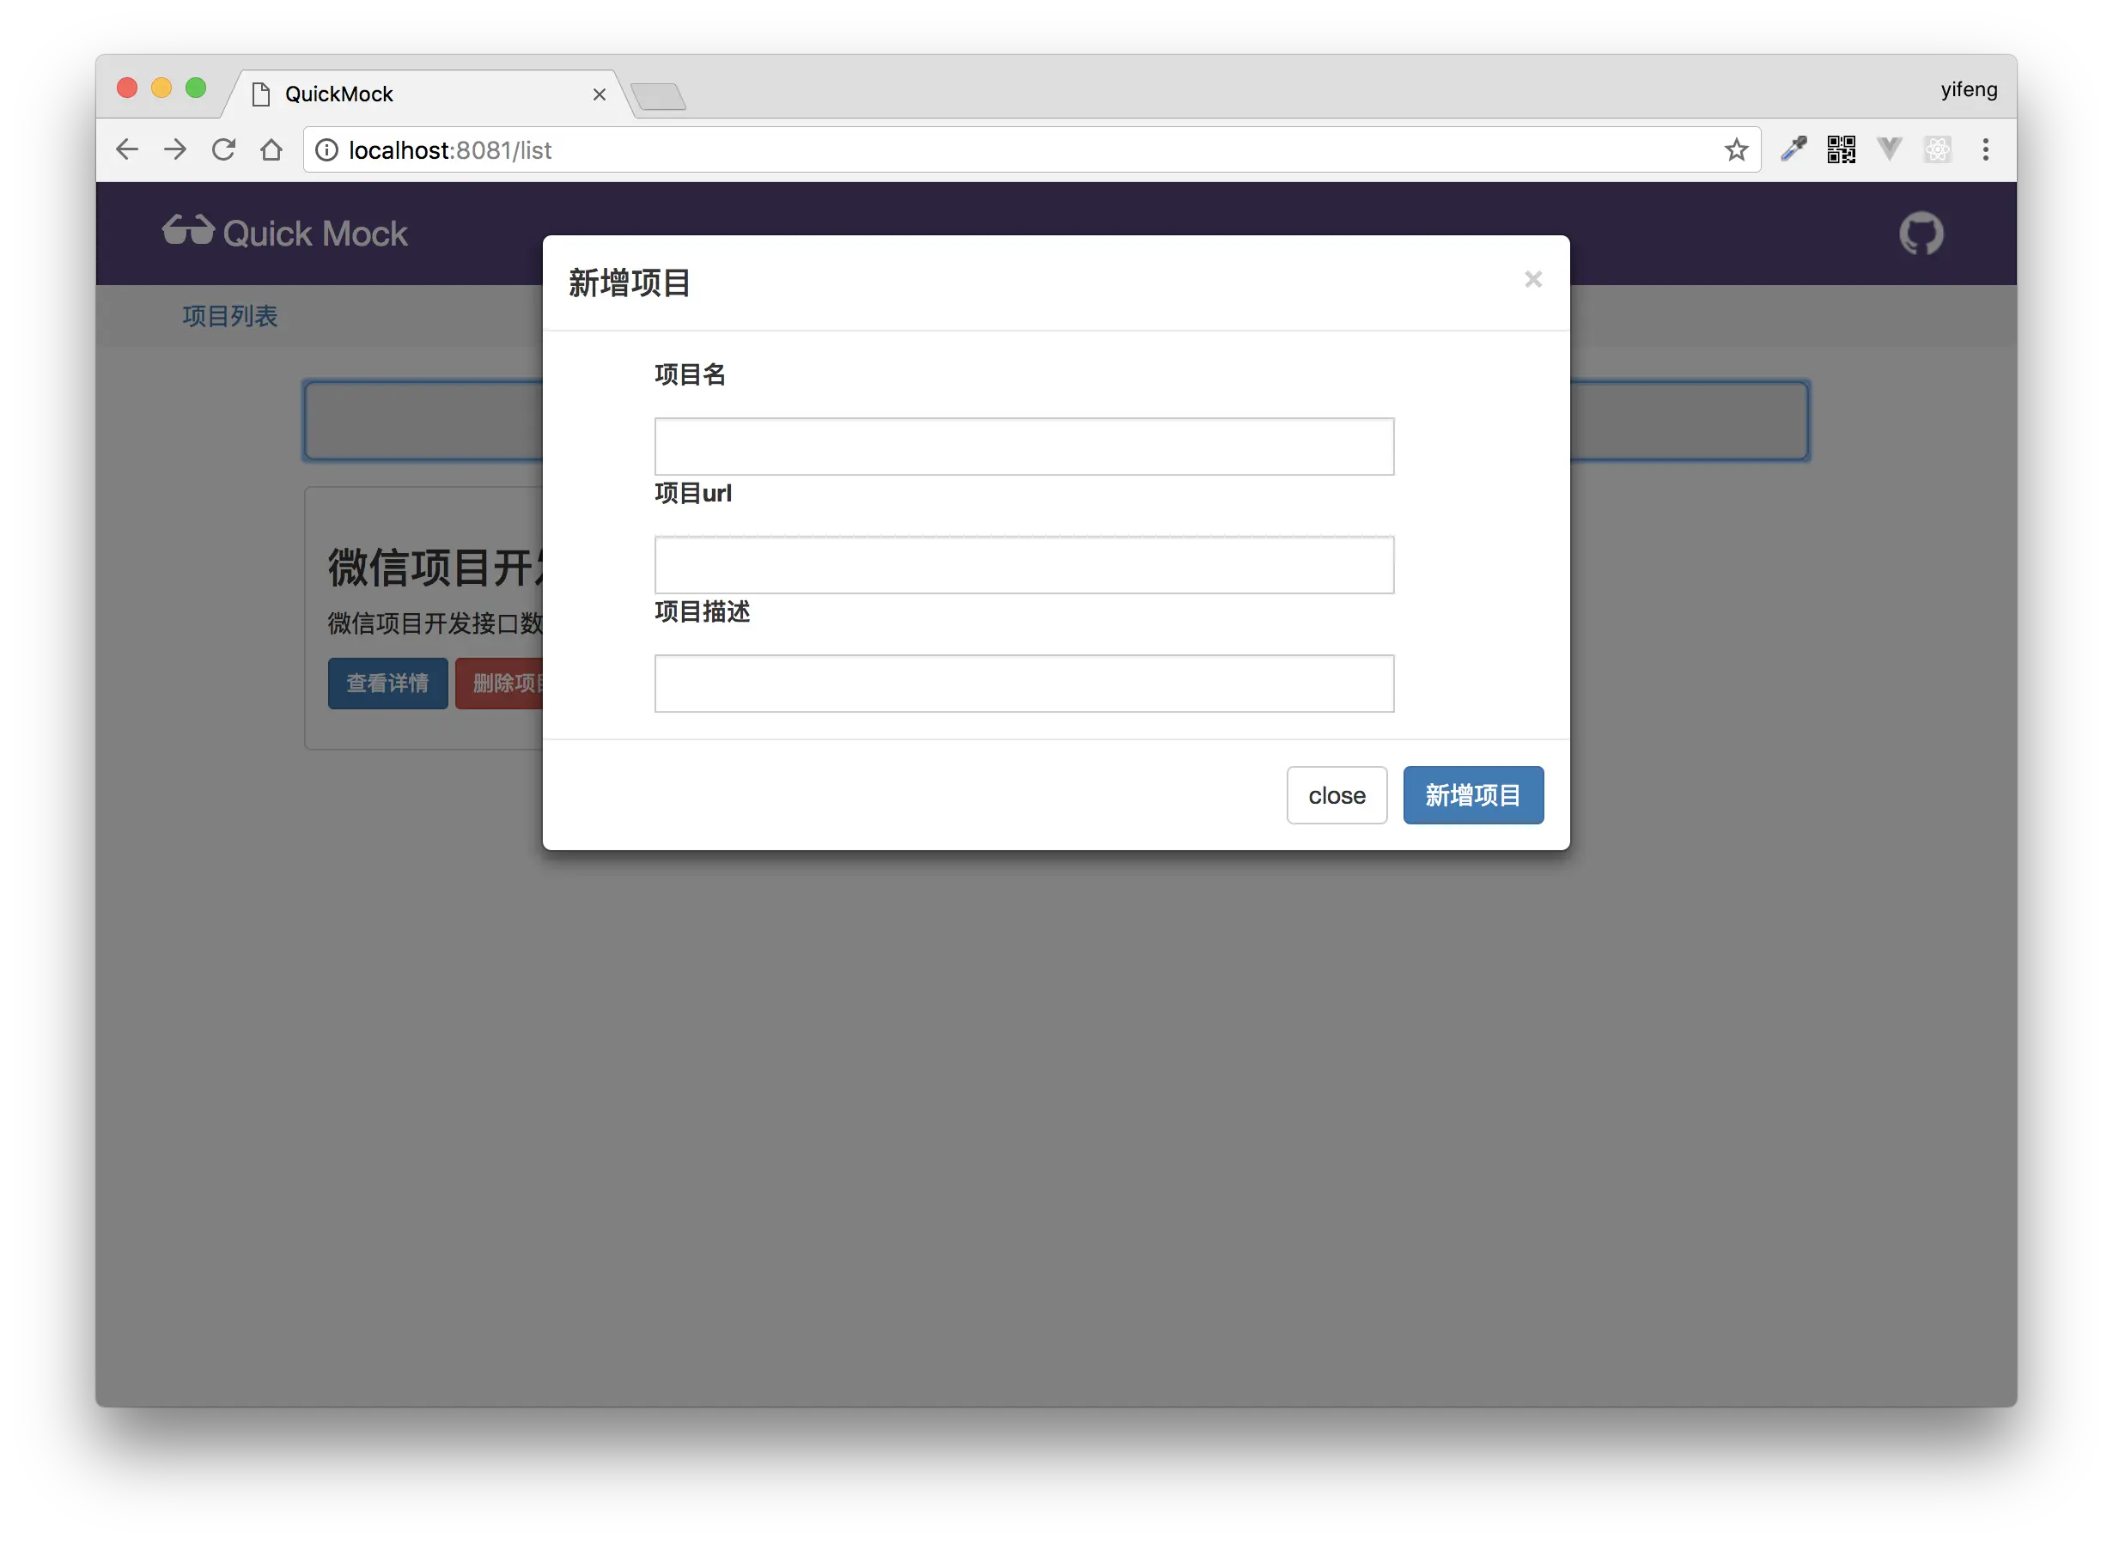Open the QR code extension
2113x1544 pixels.
1841,149
